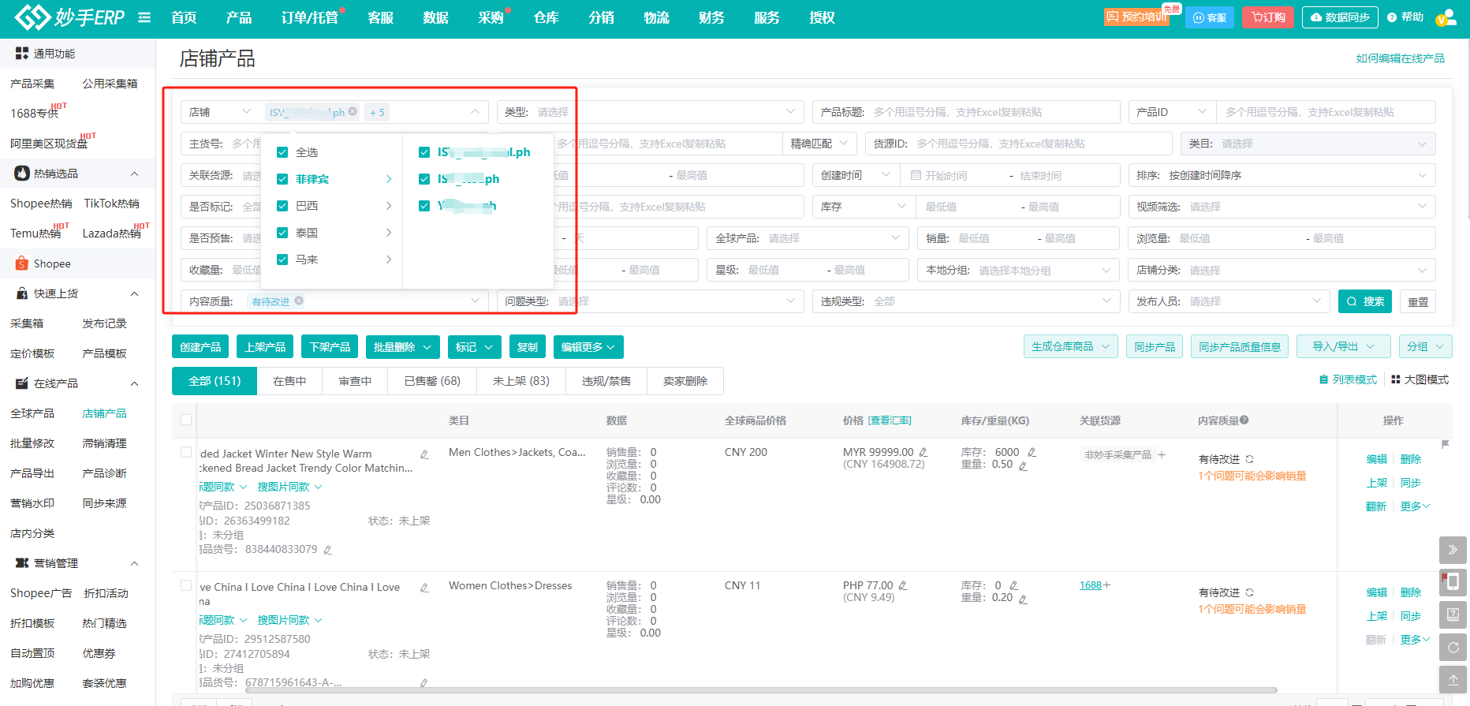Open the 仓库 top menu
The width and height of the screenshot is (1470, 706).
(546, 17)
